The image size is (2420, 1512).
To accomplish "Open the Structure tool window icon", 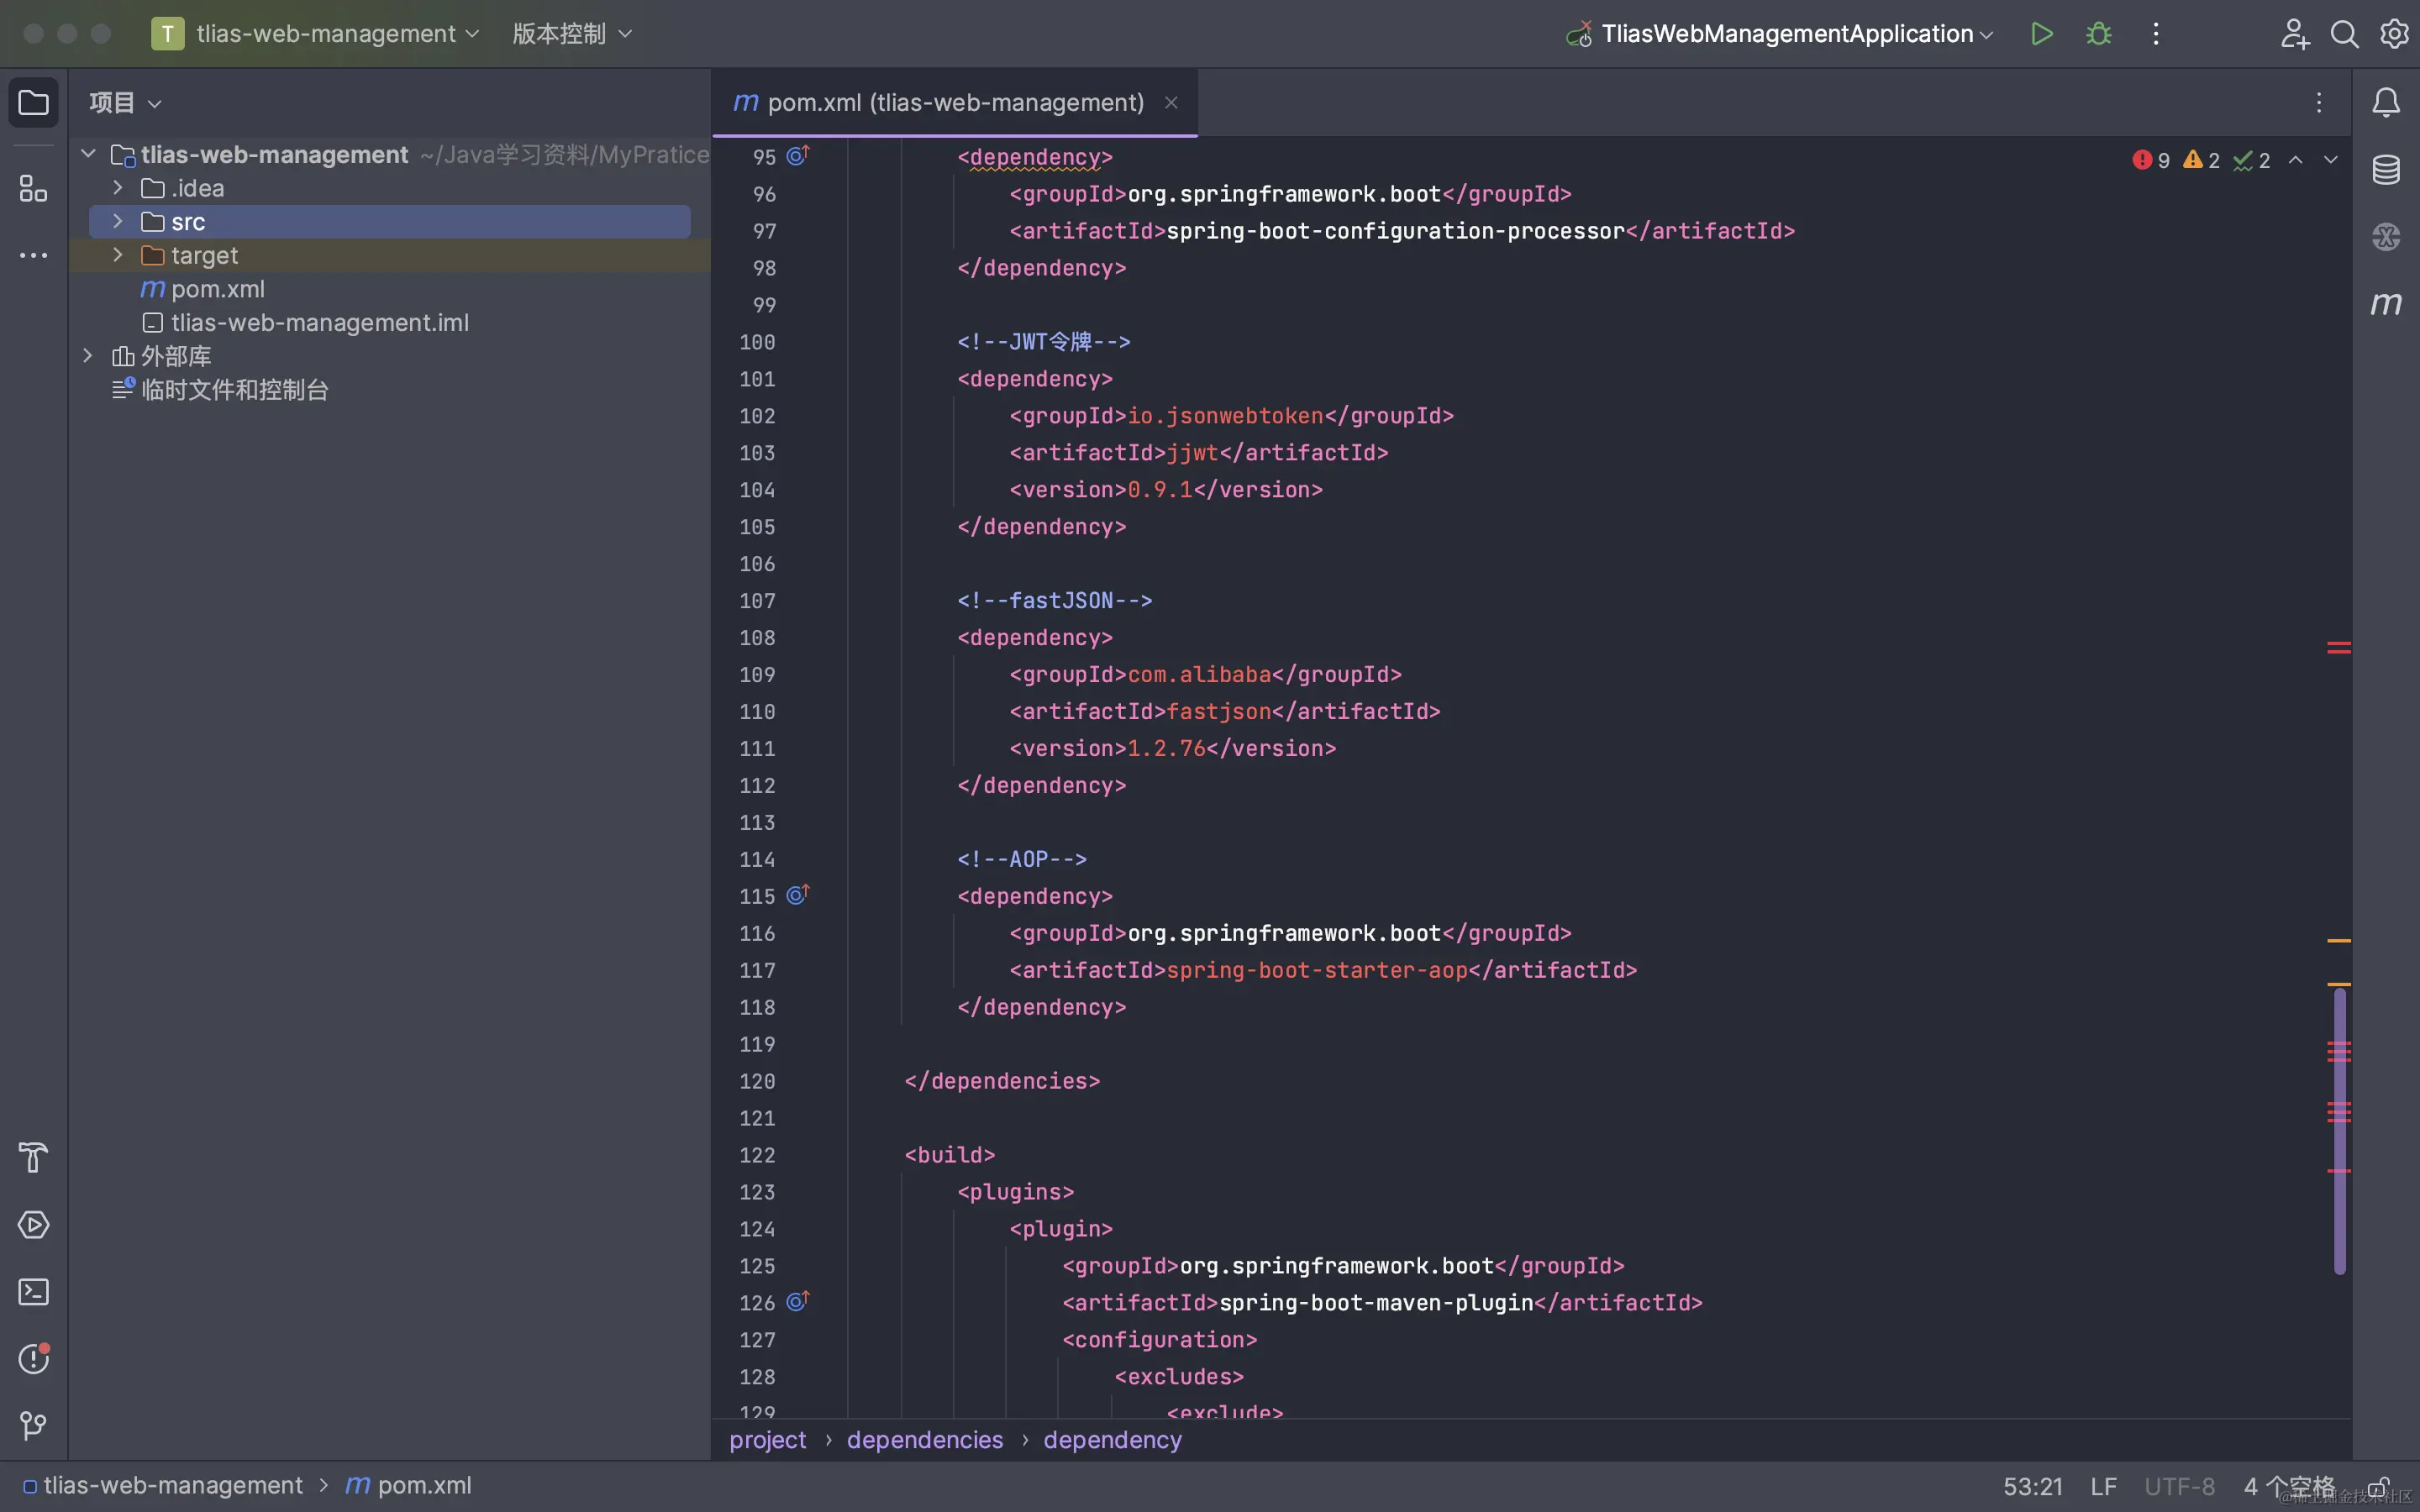I will click(x=33, y=188).
